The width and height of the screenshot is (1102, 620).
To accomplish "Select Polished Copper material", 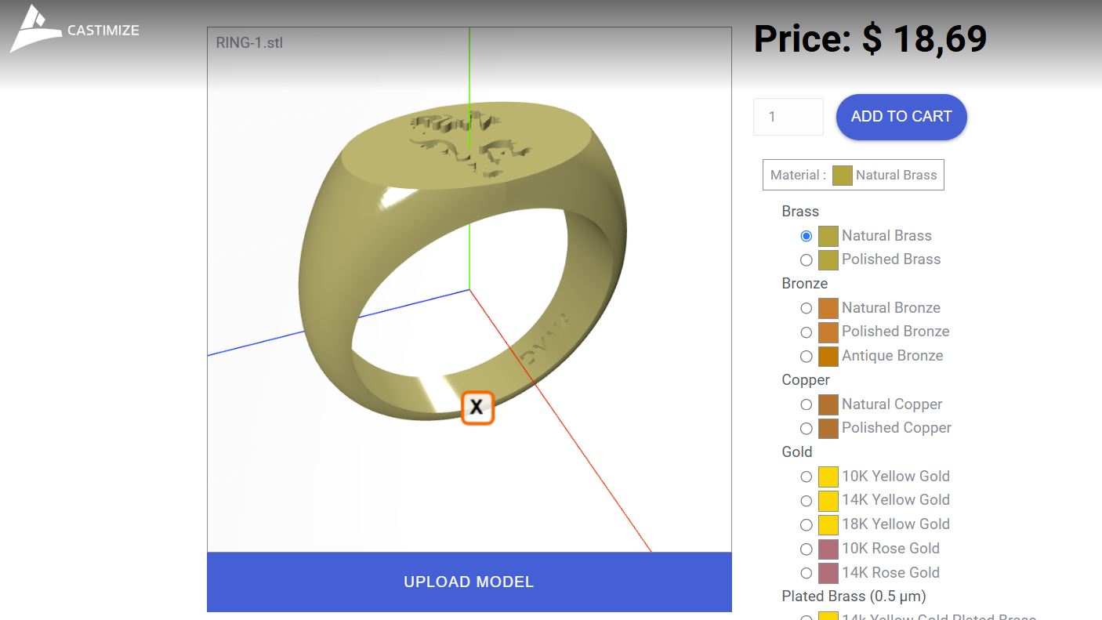I will tap(806, 429).
